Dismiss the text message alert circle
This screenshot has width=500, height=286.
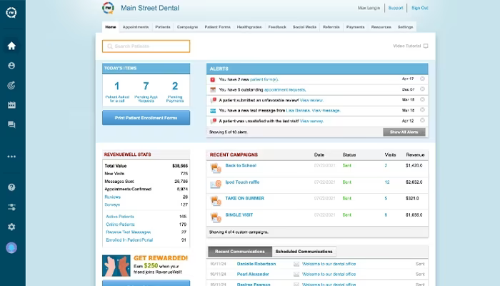(x=422, y=110)
